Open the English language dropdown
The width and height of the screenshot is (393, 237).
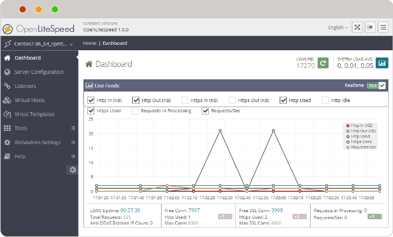338,28
